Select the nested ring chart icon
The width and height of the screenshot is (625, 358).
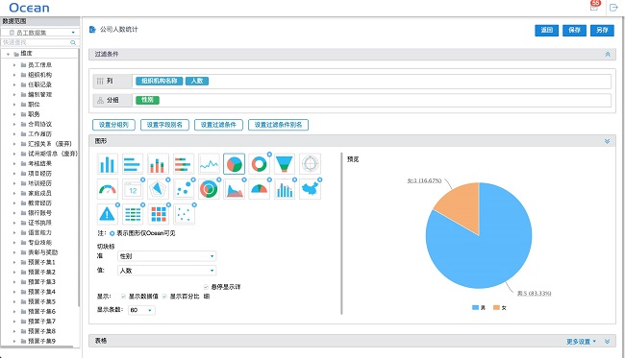209,189
